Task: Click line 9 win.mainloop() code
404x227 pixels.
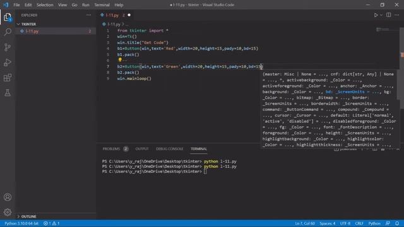Action: (134, 78)
